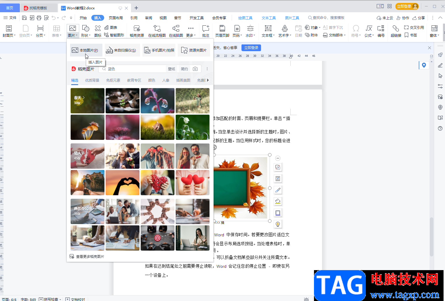
Task: Insert 在线脑图 online mind map
Action: point(176,31)
